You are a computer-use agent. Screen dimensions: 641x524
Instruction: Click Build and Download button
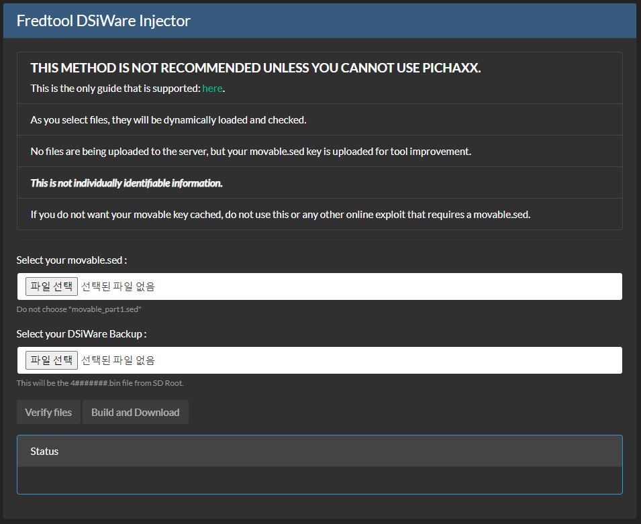point(136,412)
